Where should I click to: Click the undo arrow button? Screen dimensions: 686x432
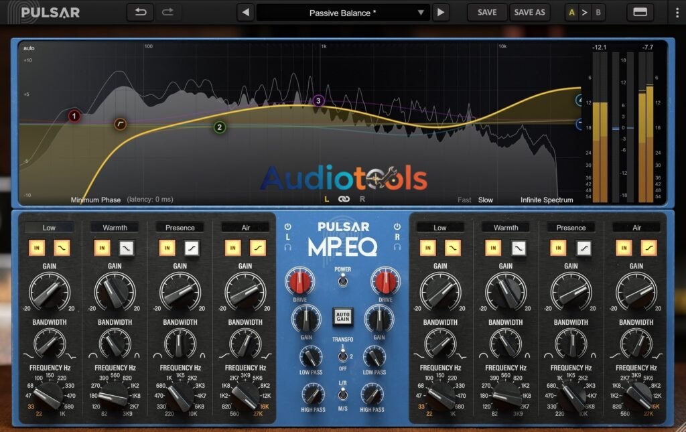141,12
